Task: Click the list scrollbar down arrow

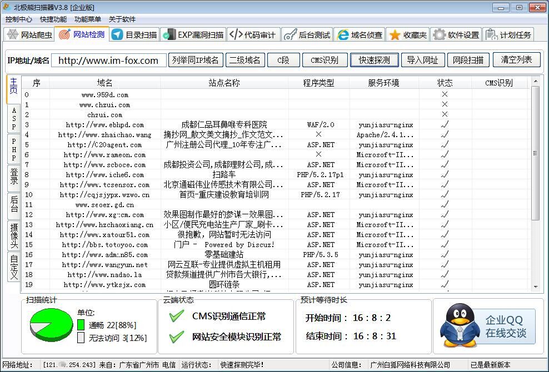Action: click(x=535, y=286)
